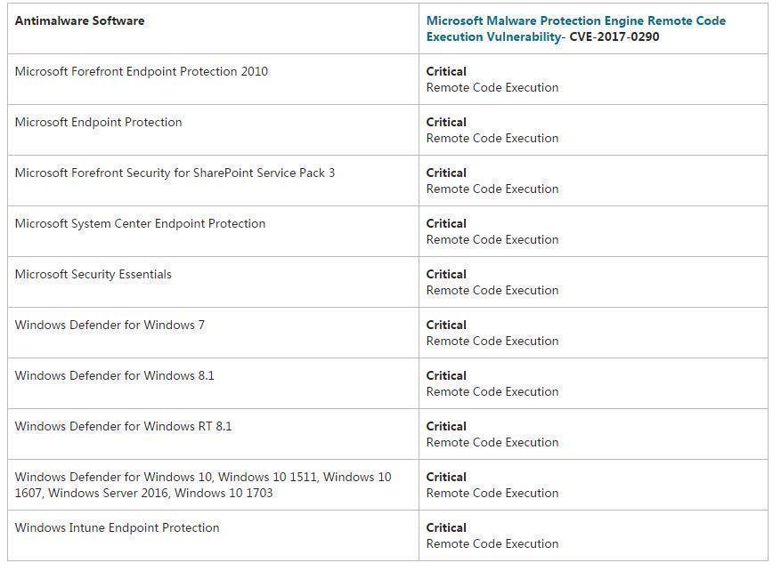Click "Critical" in the Forefront Endpoint Protection 2010 row
The width and height of the screenshot is (781, 587).
[x=446, y=72]
